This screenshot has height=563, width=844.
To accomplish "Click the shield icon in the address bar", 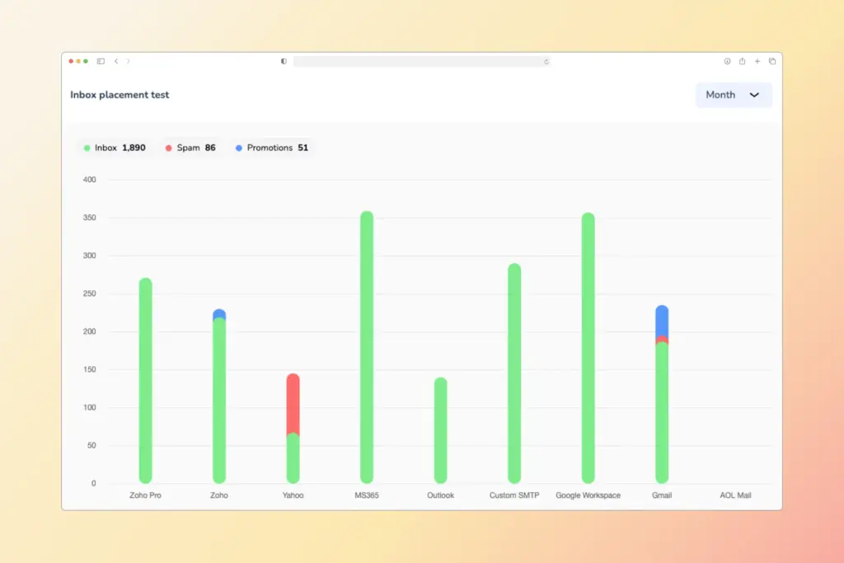I will [284, 61].
